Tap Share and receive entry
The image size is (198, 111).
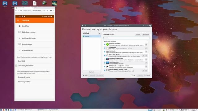(x=35, y=77)
